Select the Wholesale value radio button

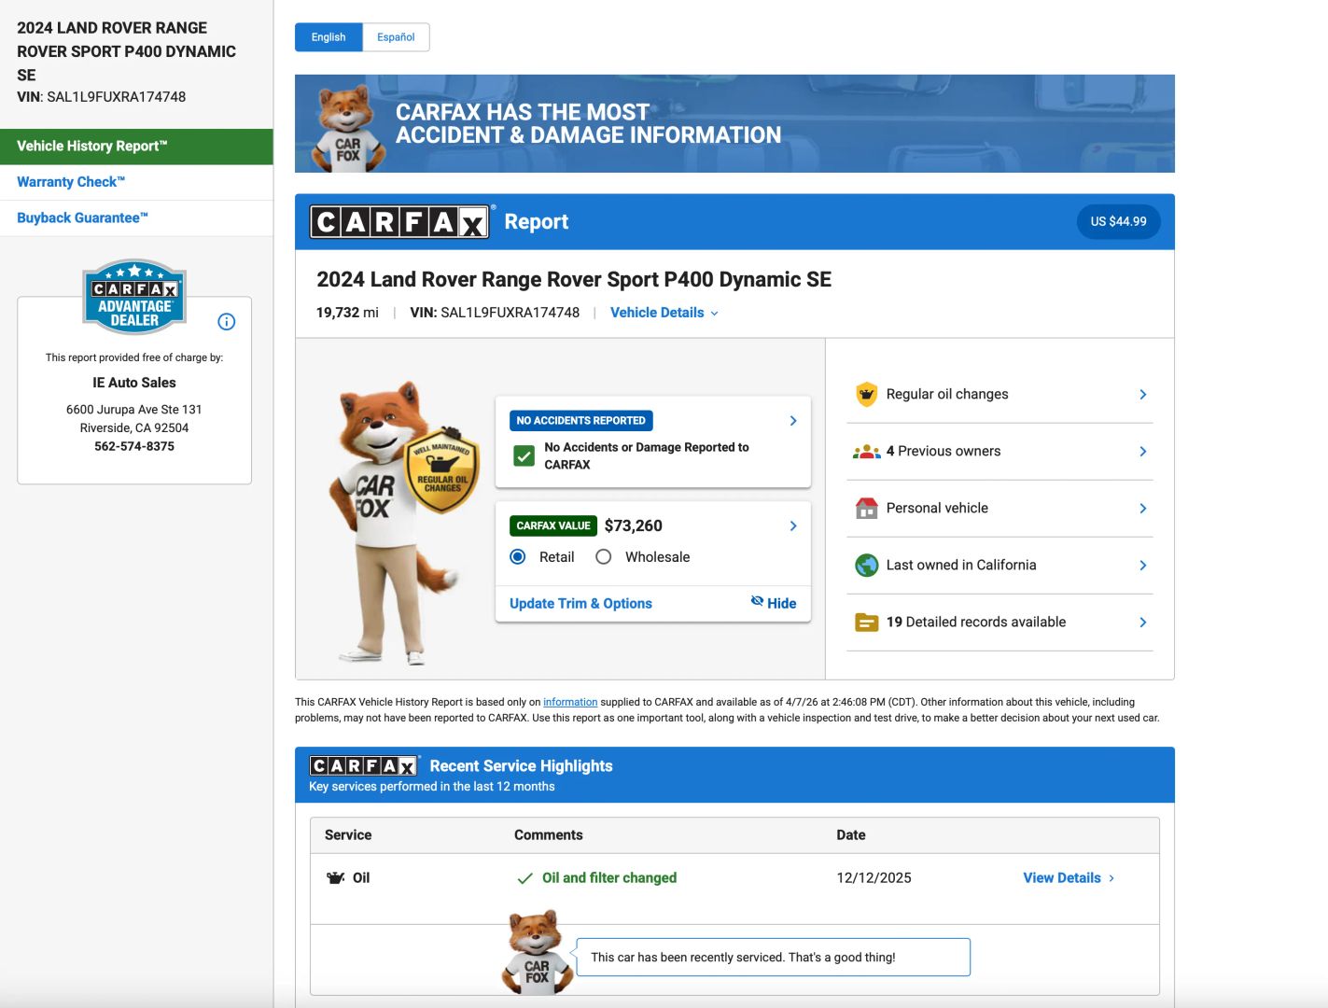(604, 557)
